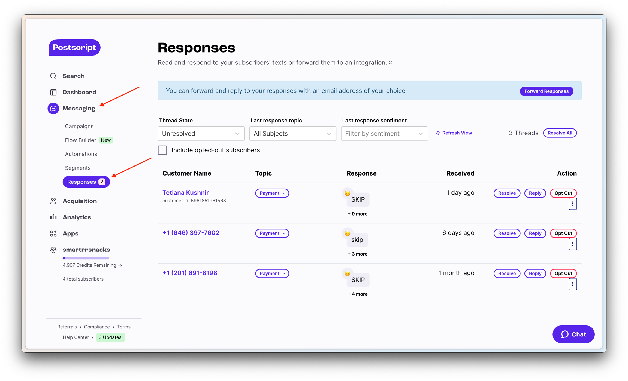Go to Automations in the sidebar
628x381 pixels.
coord(81,154)
